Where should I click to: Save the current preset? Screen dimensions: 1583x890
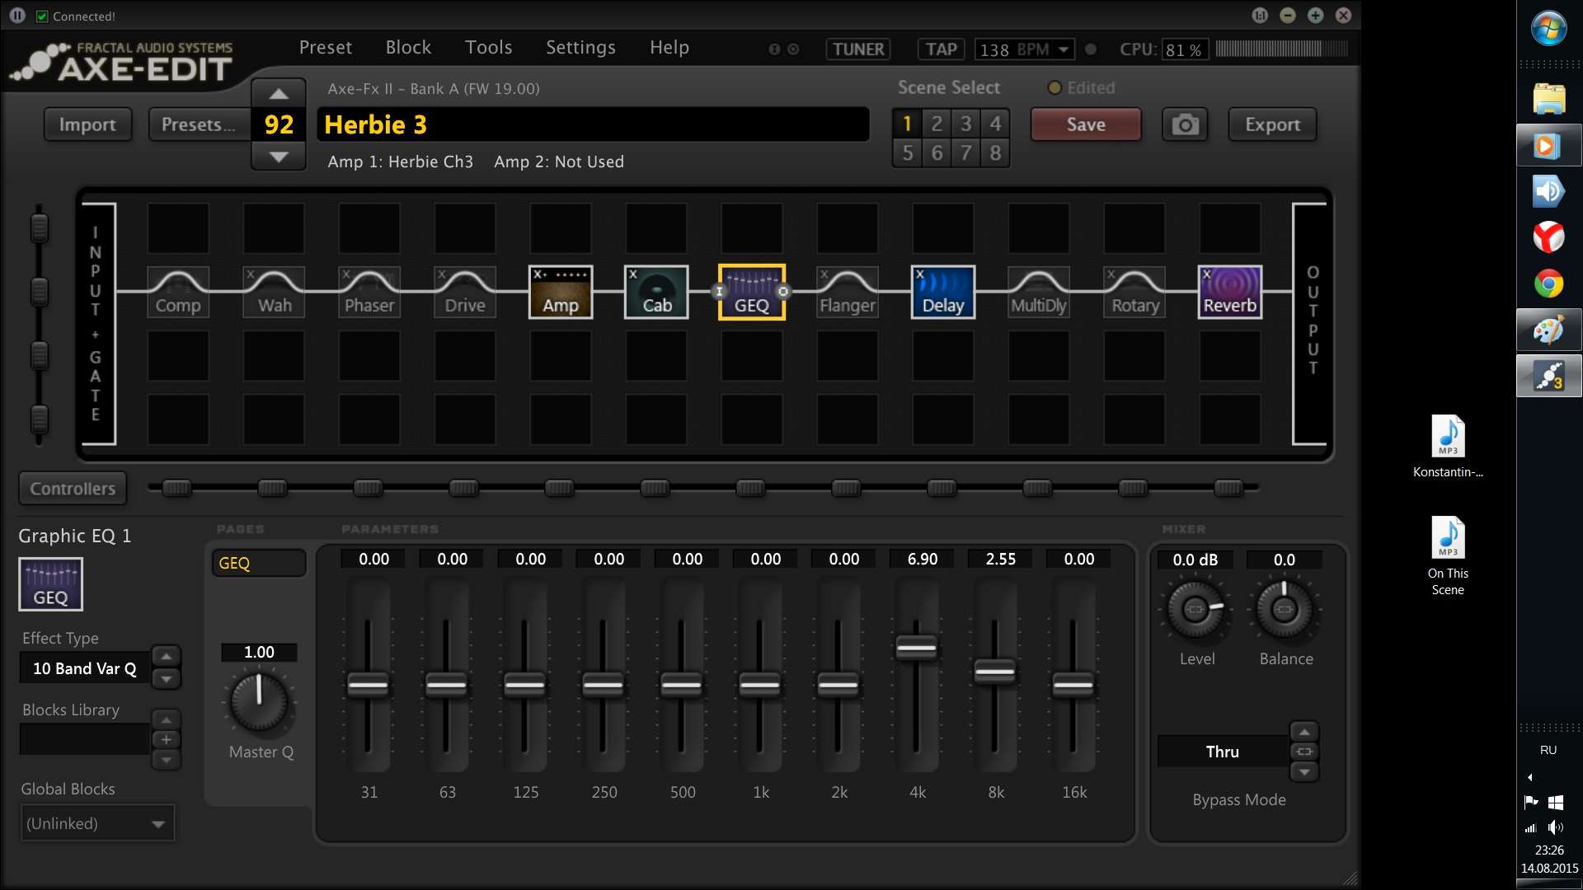point(1086,124)
